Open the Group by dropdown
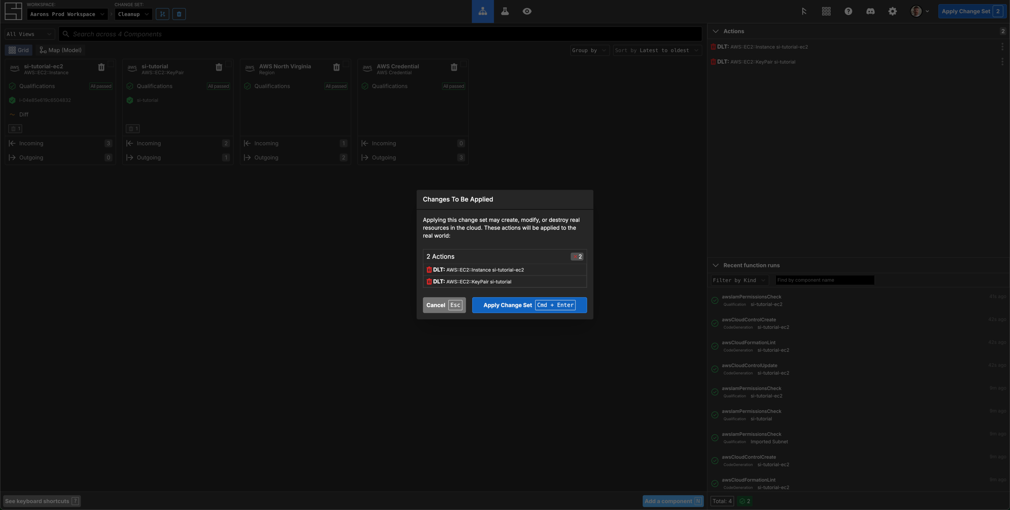The width and height of the screenshot is (1010, 510). pyautogui.click(x=590, y=50)
